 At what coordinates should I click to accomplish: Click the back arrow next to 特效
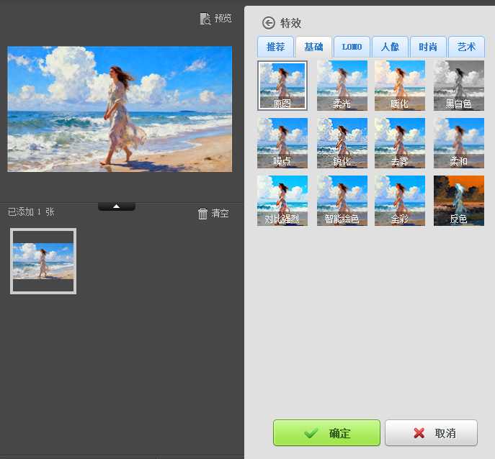click(x=269, y=23)
